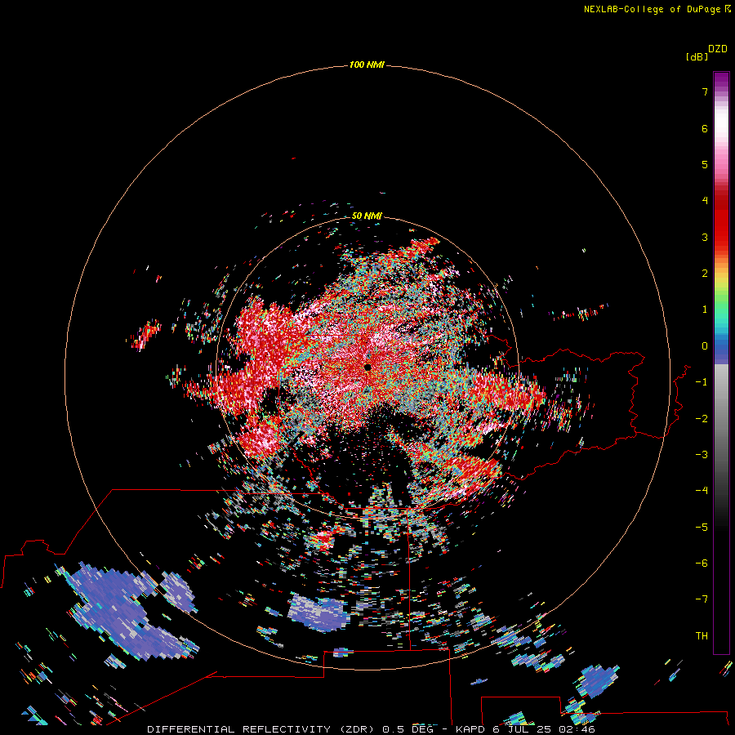The width and height of the screenshot is (735, 735).
Task: Click the -7 dB tick label
Action: tap(702, 599)
